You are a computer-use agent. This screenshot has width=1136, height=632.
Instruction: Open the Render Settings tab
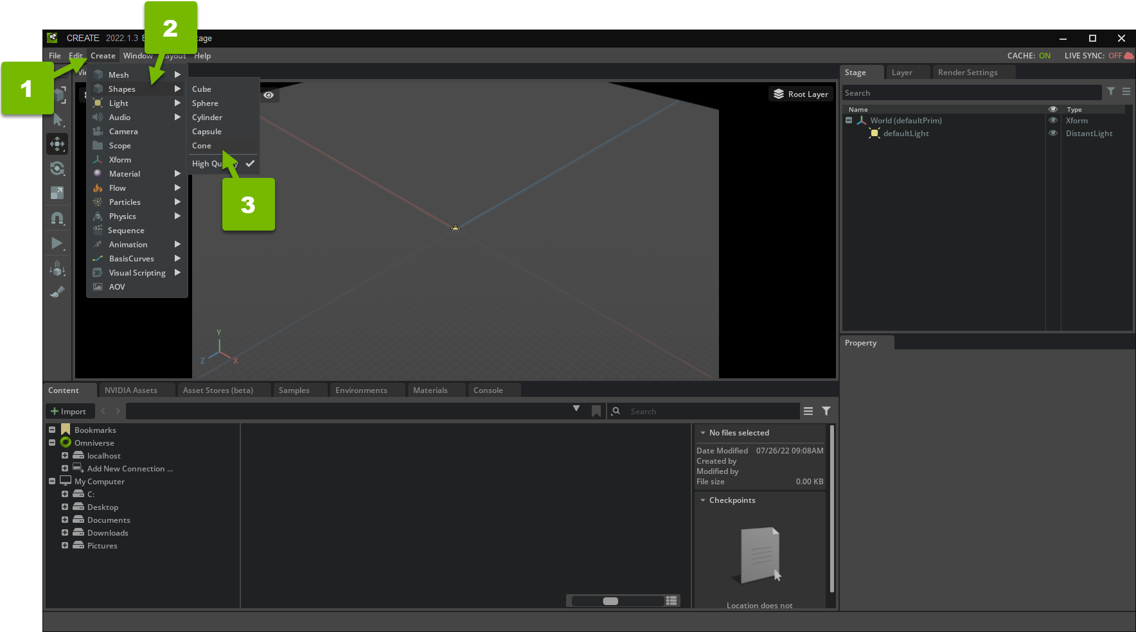tap(968, 73)
